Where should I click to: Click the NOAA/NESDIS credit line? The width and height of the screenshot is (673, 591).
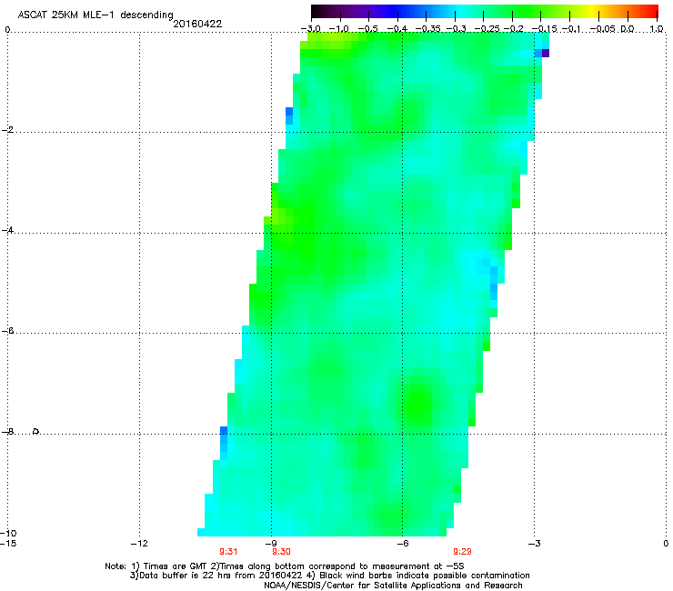coord(393,586)
